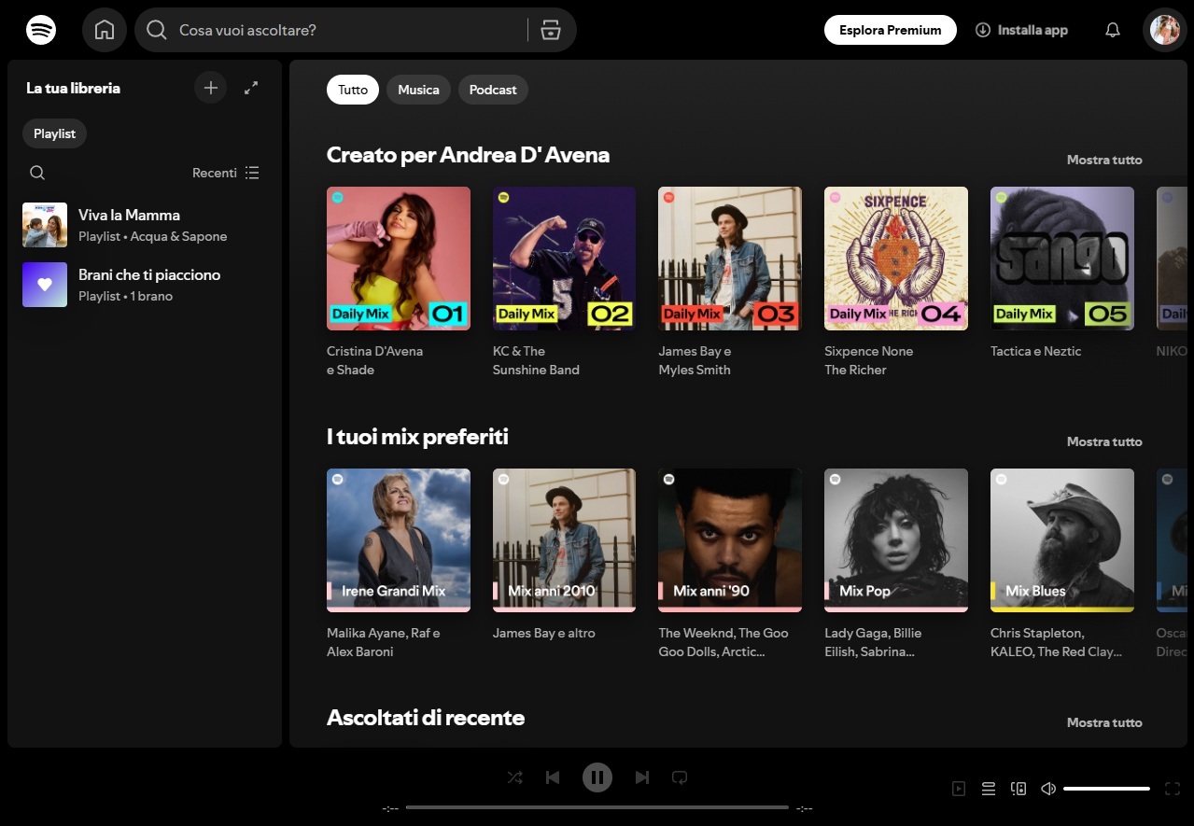The height and width of the screenshot is (826, 1194).
Task: Open the Creato per Andrea D' Avena heading
Action: (468, 155)
